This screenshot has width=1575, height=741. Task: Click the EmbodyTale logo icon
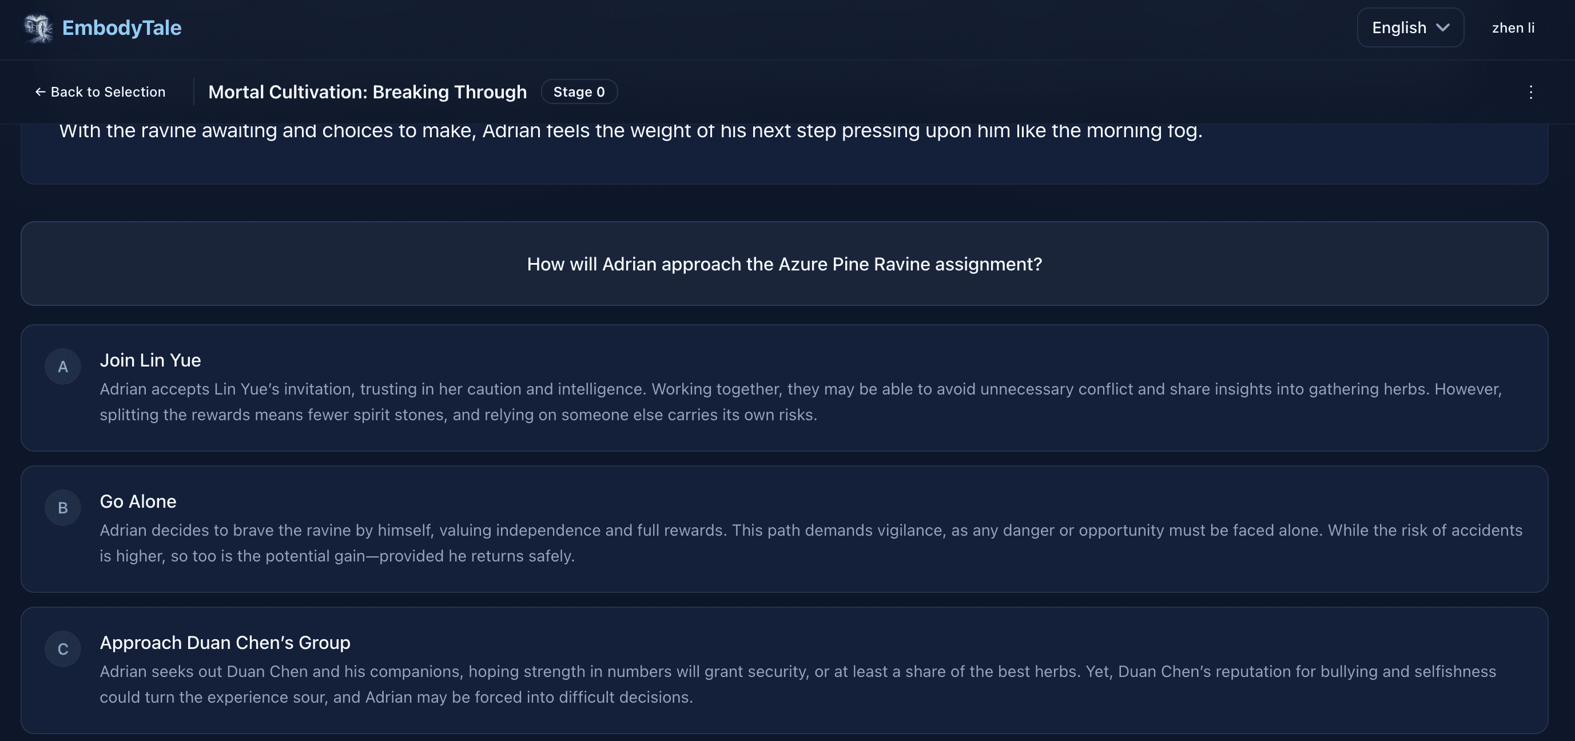tap(38, 27)
